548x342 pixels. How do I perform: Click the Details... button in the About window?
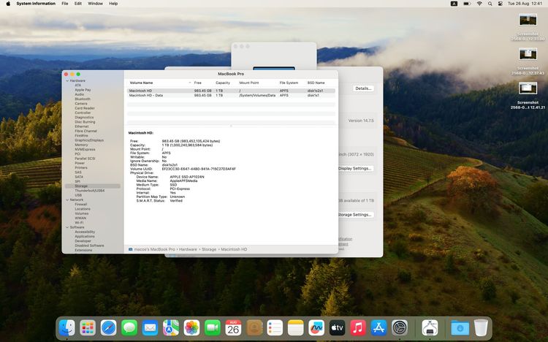tap(363, 88)
